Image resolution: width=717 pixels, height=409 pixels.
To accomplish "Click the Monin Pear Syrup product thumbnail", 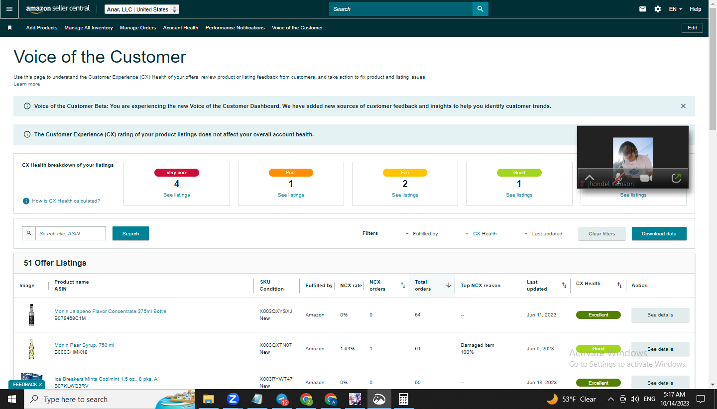I will 31,349.
